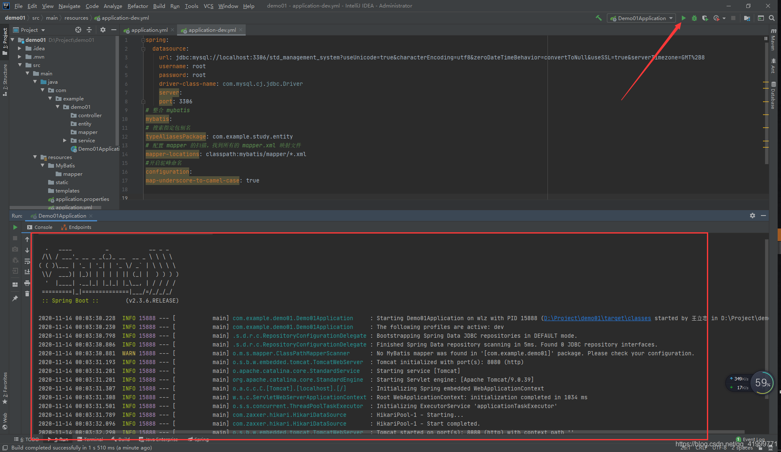This screenshot has height=452, width=781.
Task: Click the mapper-locations line in the editor
Action: click(x=226, y=154)
